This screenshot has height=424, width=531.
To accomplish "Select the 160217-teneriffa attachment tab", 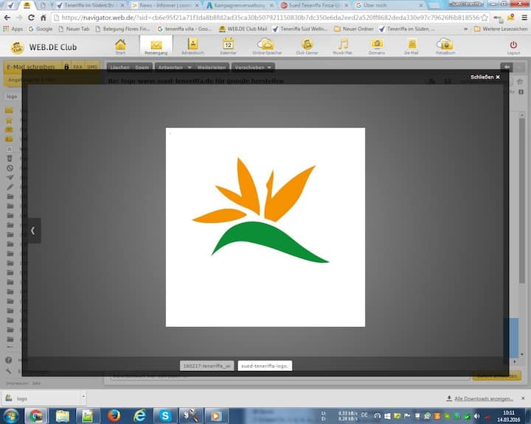I will (206, 365).
